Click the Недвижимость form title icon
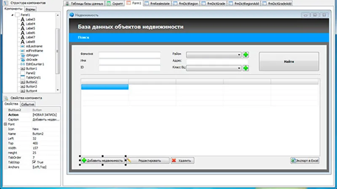This screenshot has height=189, width=337. tap(72, 15)
